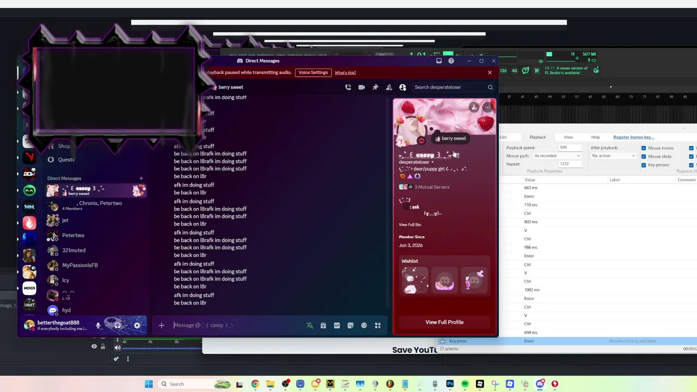
Task: View the 3 Mutual Servers entry
Action: 425,187
